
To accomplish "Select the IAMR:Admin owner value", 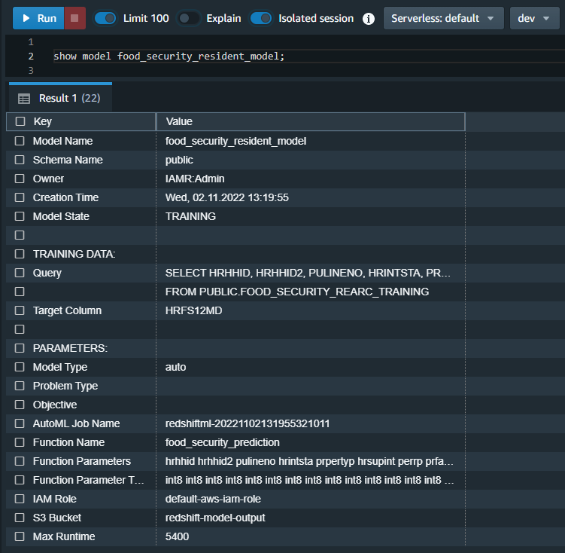I will point(195,179).
